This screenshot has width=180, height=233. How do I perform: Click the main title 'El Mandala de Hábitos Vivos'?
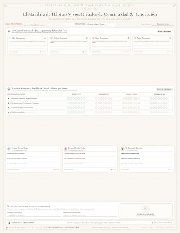(90, 14)
